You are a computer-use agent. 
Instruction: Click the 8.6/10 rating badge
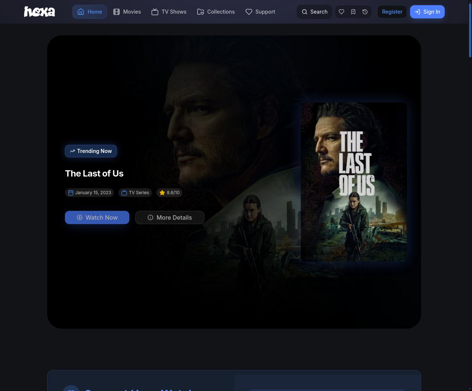tap(169, 193)
